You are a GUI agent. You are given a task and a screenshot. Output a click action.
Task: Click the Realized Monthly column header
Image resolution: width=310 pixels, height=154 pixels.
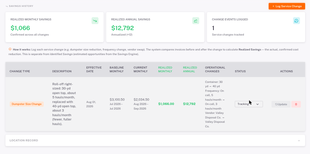165,69
